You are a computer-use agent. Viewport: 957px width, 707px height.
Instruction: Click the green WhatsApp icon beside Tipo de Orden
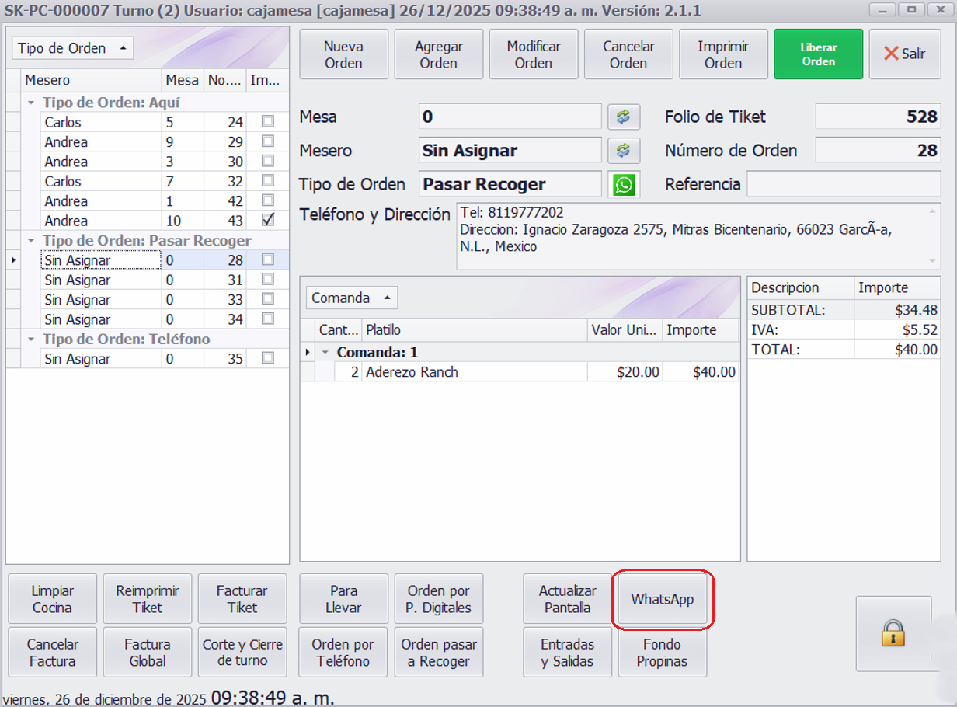click(x=623, y=185)
